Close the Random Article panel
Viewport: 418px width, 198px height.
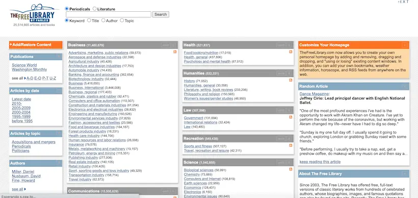(x=405, y=86)
